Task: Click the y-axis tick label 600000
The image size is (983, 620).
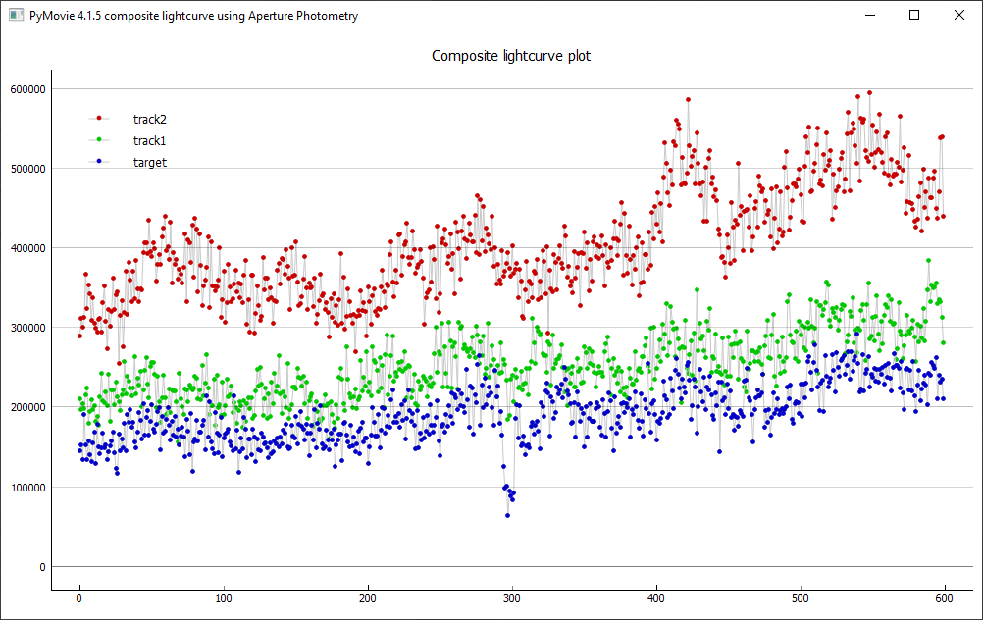Action: (x=26, y=89)
